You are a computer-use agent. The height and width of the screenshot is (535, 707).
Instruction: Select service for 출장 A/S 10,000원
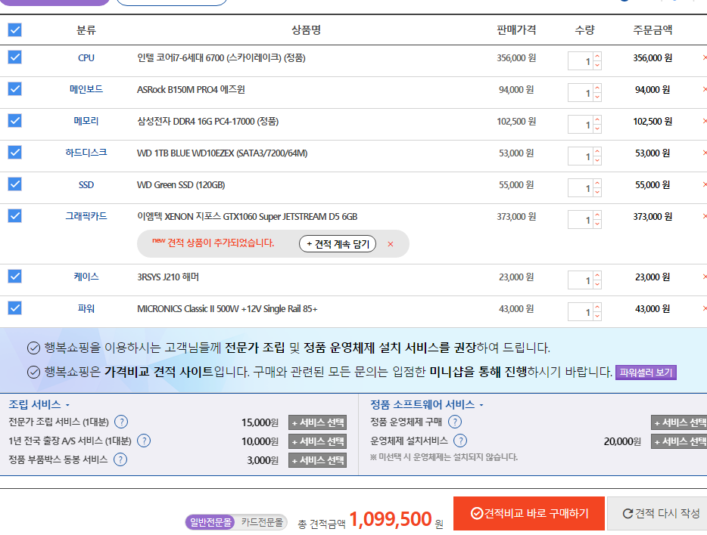pos(317,441)
